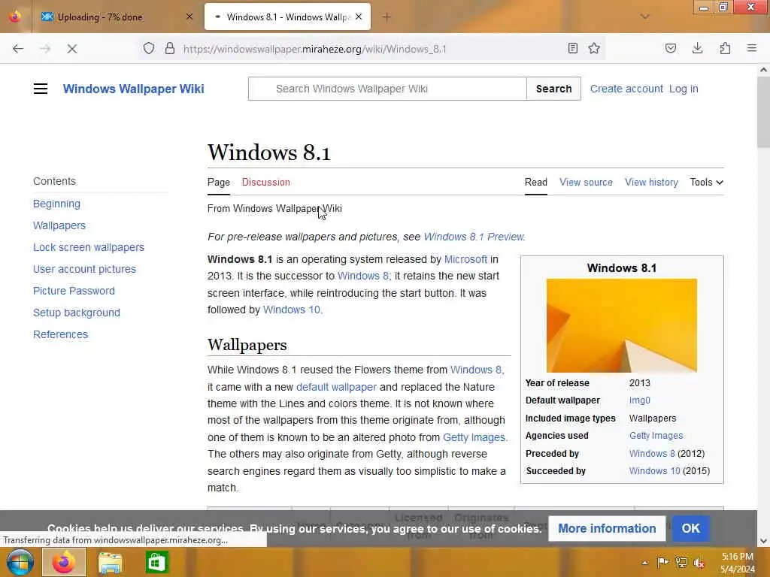770x577 pixels.
Task: Save page to Pocket icon
Action: [671, 48]
